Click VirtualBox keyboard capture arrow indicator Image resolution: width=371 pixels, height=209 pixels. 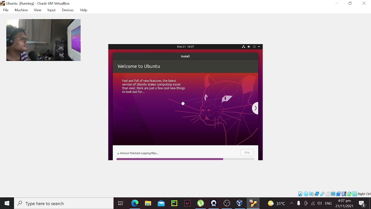[355, 194]
